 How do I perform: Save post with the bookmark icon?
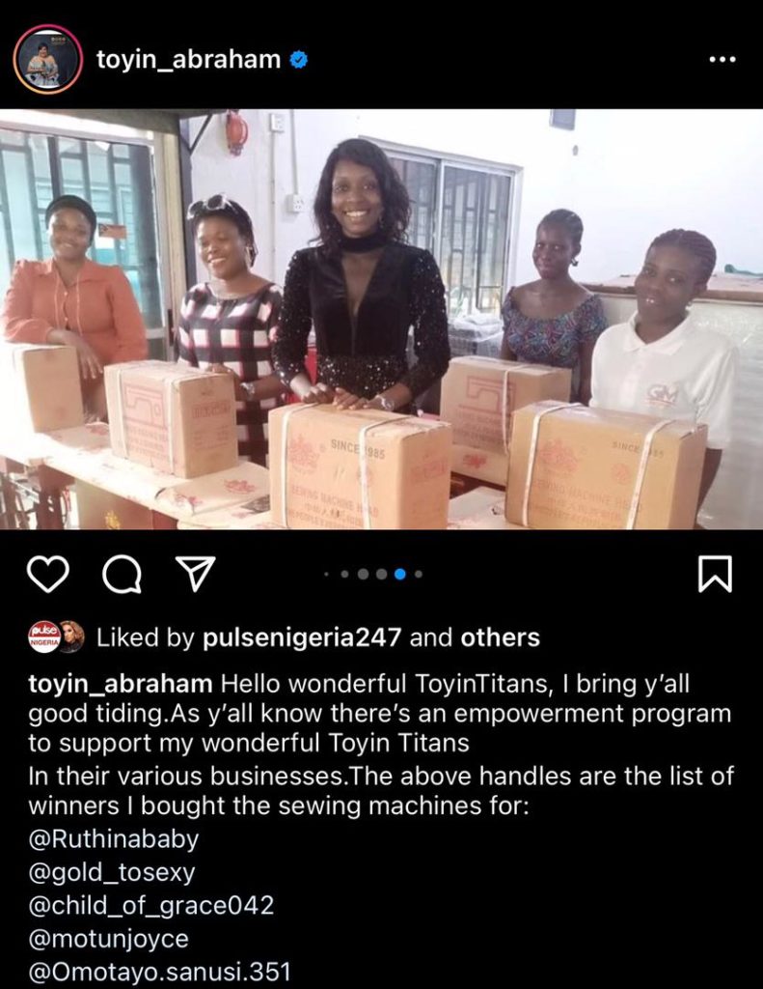coord(715,574)
